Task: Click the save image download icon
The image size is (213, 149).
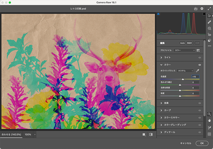Action: pyautogui.click(x=196, y=9)
